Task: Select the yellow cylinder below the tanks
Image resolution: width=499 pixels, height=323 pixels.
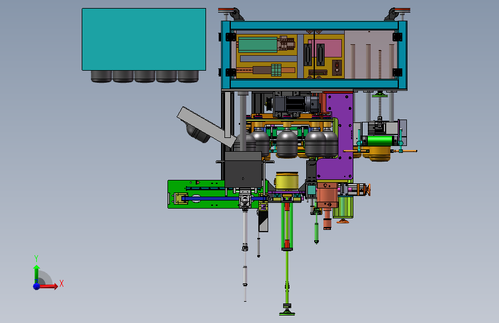Action: click(287, 181)
